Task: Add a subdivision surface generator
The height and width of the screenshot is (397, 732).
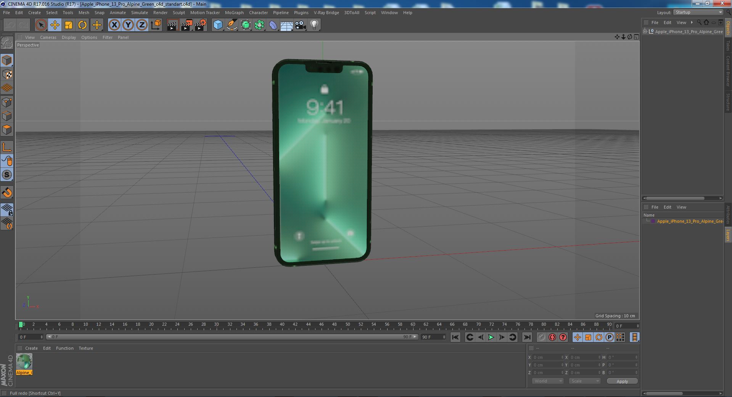Action: pyautogui.click(x=246, y=25)
